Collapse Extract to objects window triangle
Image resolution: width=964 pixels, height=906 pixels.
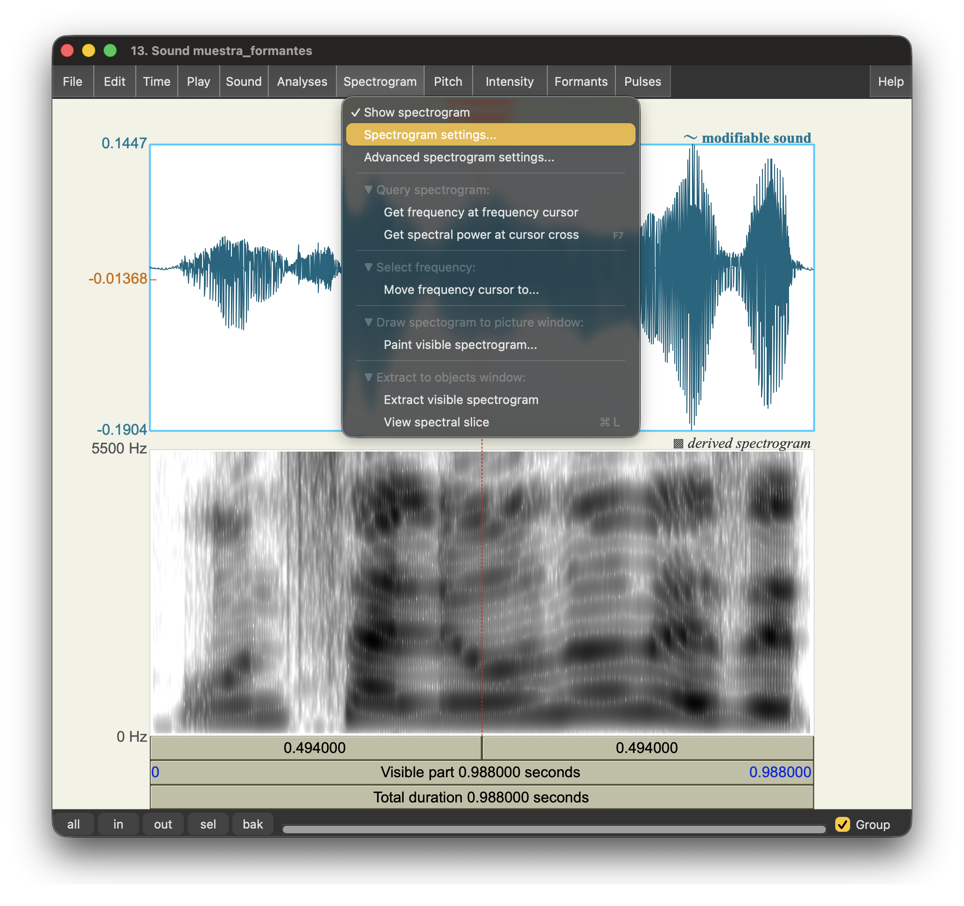(369, 377)
